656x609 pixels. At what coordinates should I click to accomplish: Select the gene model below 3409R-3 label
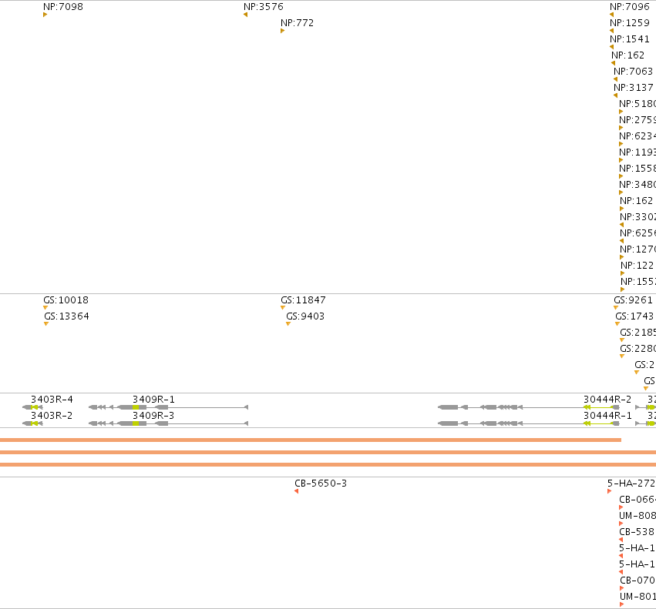(x=169, y=423)
